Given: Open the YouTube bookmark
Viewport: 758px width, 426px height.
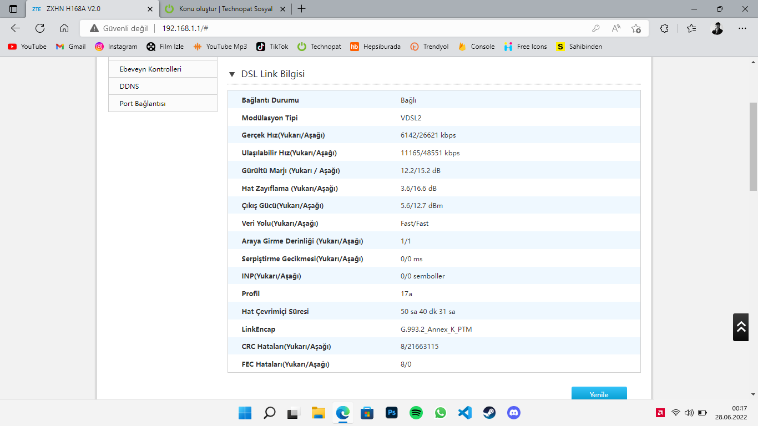Looking at the screenshot, I should point(27,47).
